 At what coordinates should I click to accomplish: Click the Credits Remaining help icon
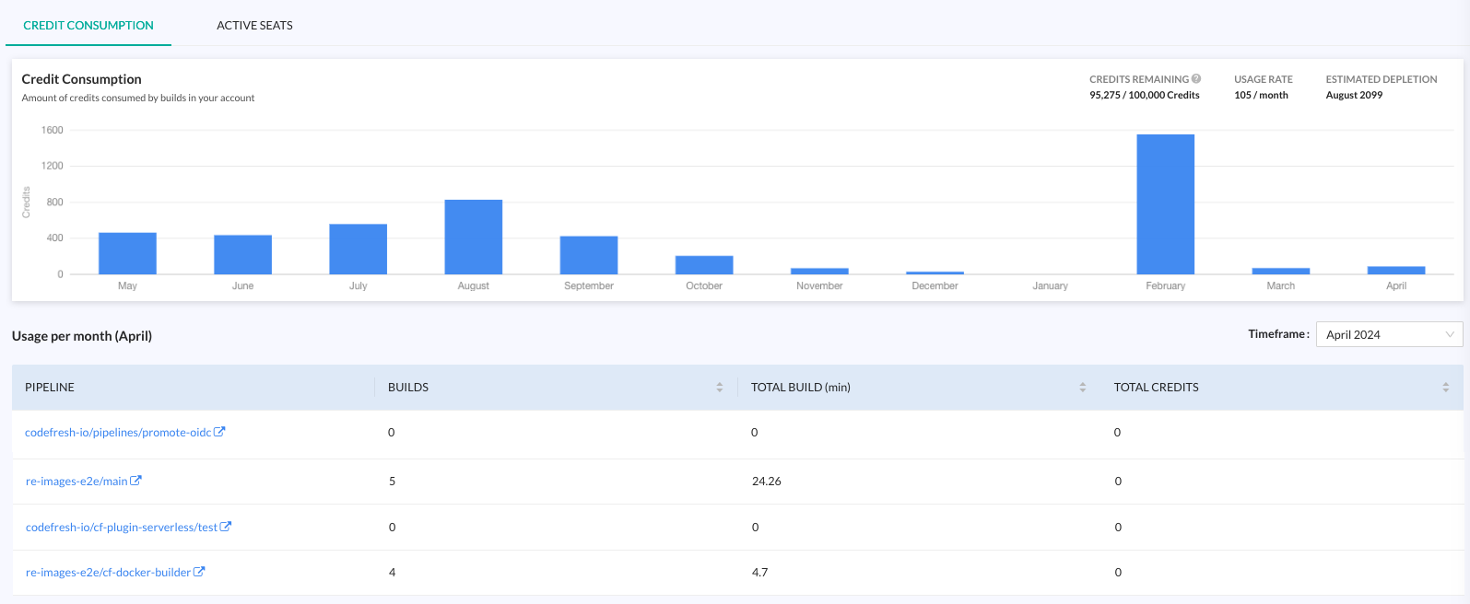1196,79
